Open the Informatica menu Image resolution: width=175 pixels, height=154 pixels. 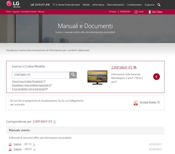[x=98, y=5]
